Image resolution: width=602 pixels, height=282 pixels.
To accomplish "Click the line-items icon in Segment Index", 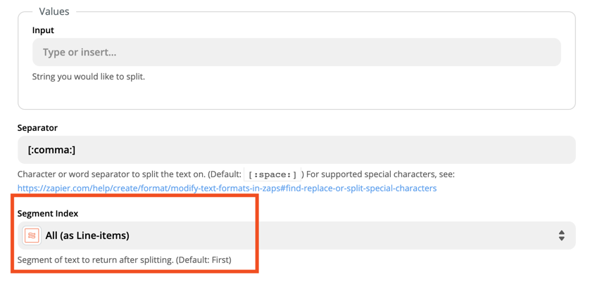I will pos(32,236).
